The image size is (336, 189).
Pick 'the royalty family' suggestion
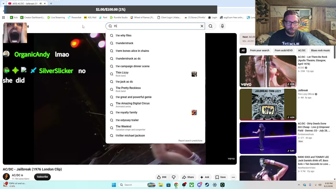click(x=155, y=112)
